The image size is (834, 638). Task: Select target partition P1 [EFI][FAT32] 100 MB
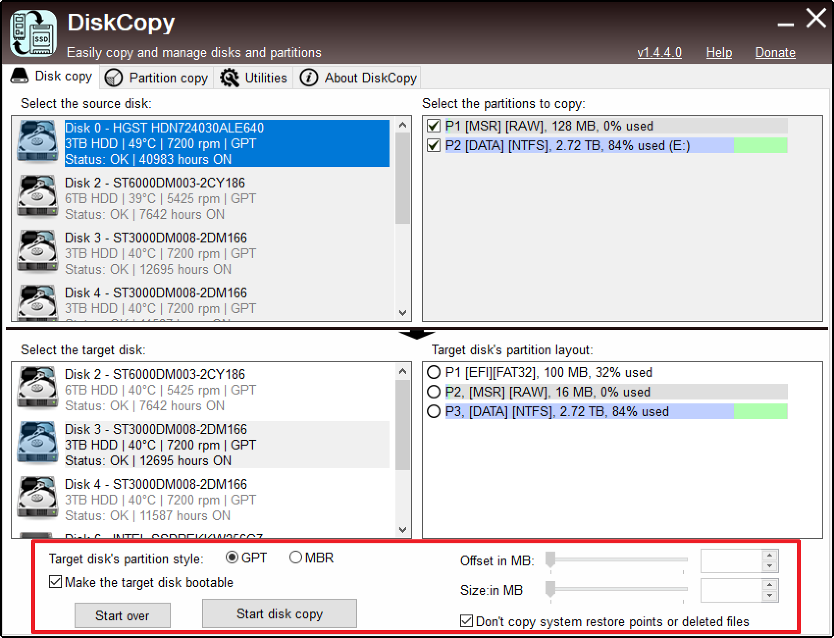click(434, 372)
